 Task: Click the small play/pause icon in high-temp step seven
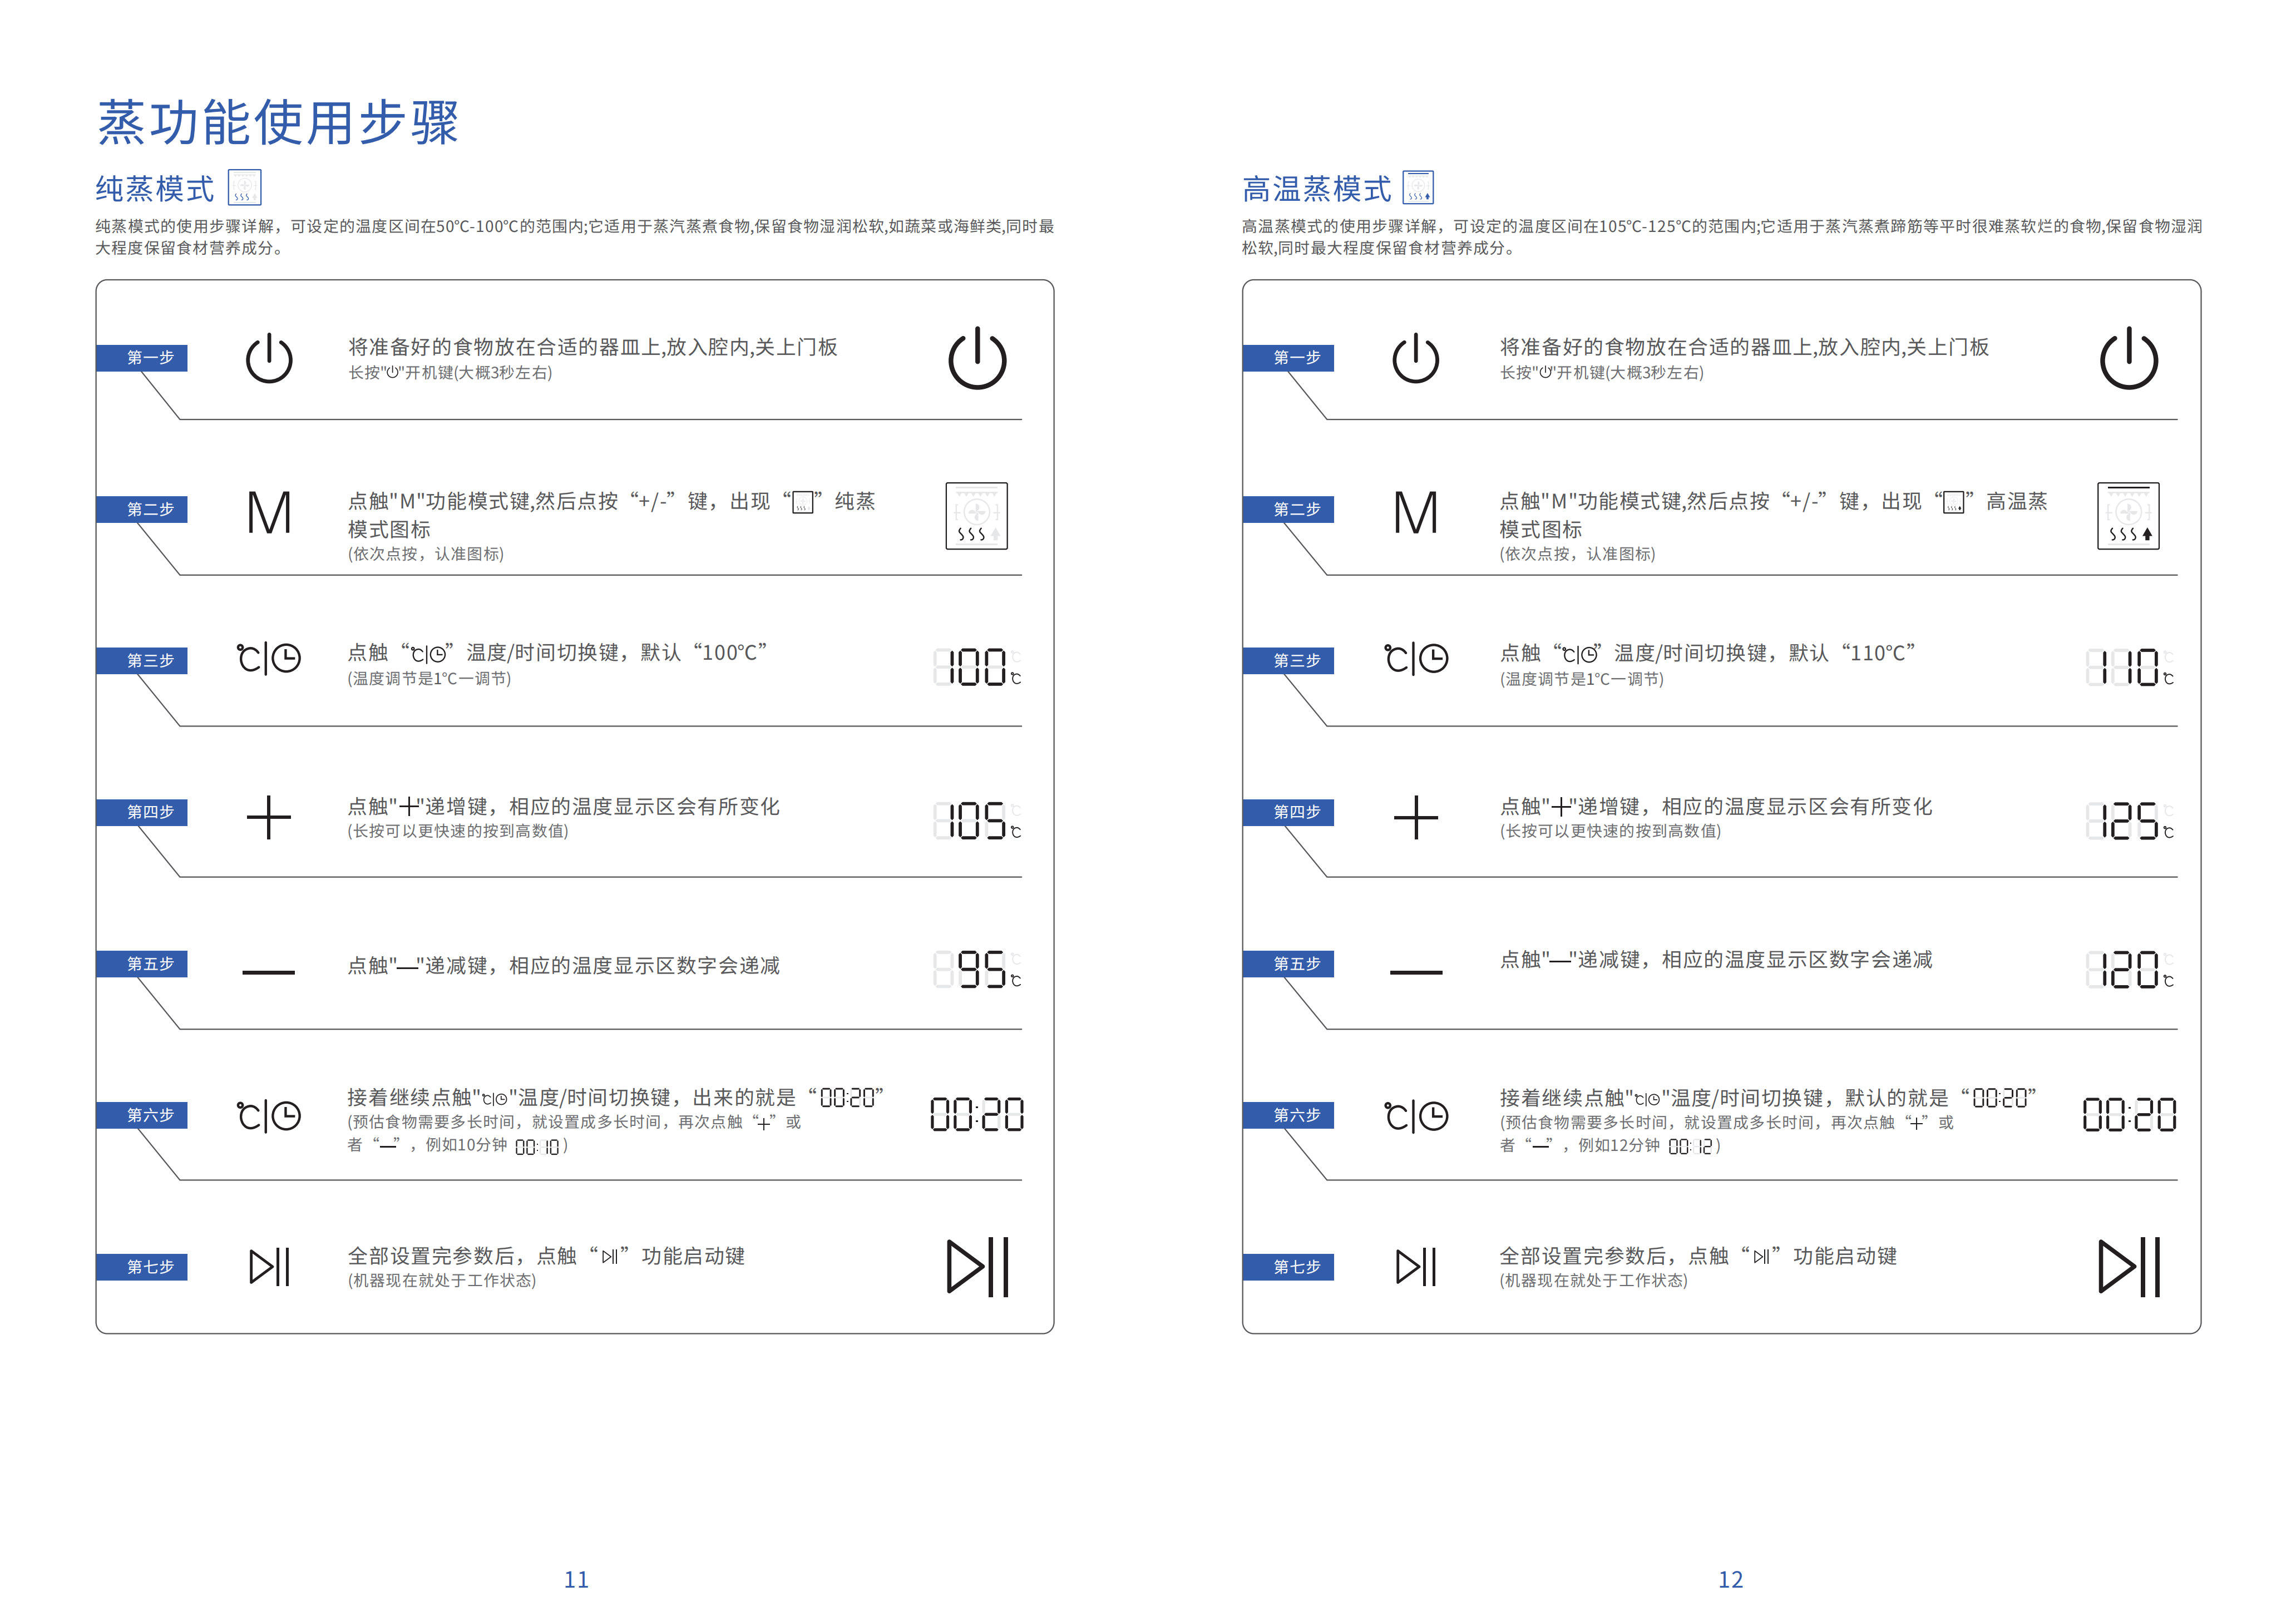[1415, 1267]
